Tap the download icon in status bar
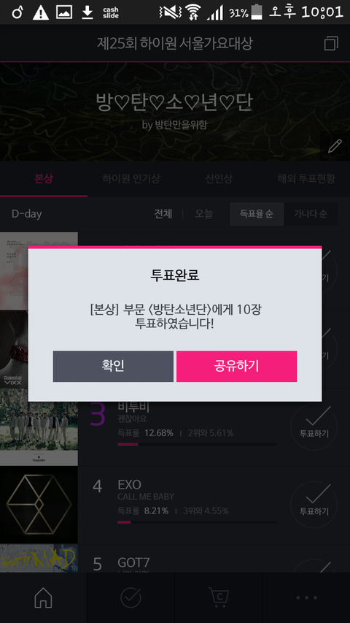 [87, 12]
